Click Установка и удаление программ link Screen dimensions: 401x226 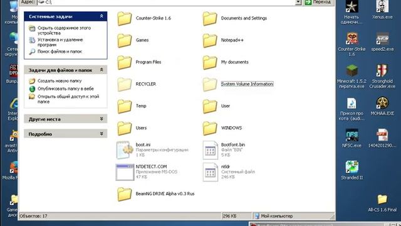coord(60,42)
